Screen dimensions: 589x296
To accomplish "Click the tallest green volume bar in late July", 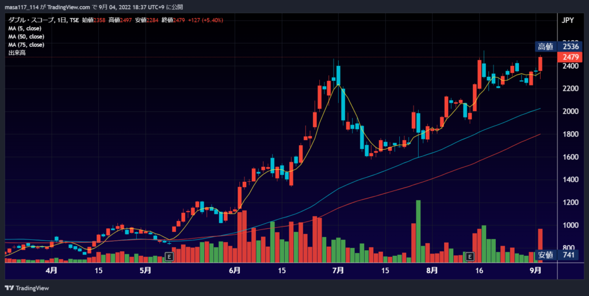I will tap(418, 231).
